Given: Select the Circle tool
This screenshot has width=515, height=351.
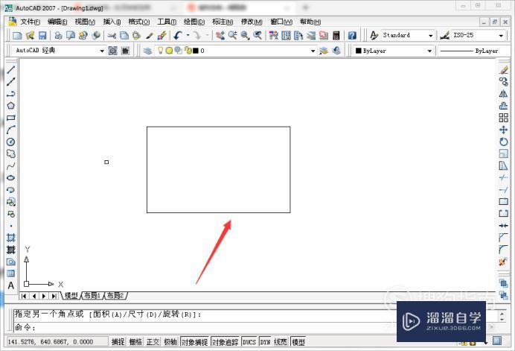Looking at the screenshot, I should tap(11, 142).
